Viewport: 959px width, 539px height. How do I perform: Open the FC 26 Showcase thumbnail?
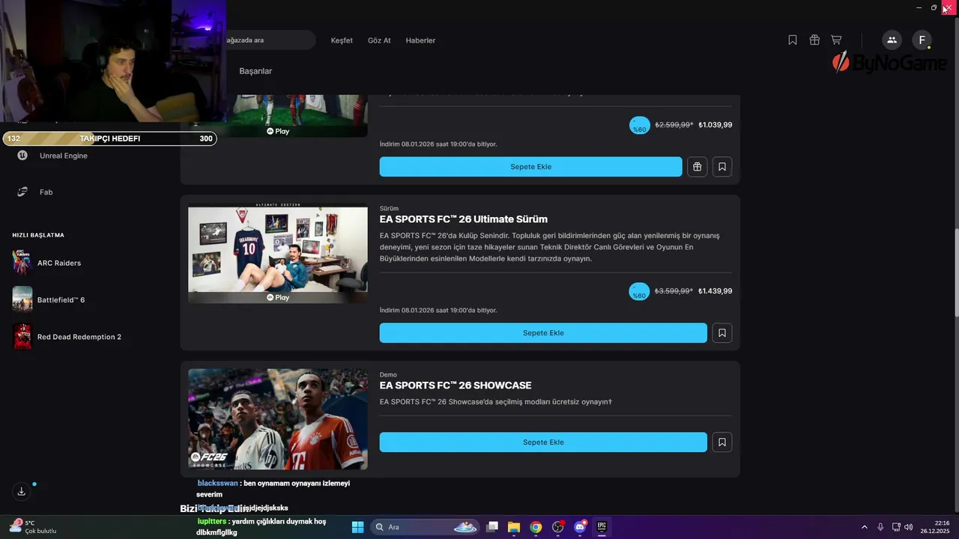(x=278, y=419)
